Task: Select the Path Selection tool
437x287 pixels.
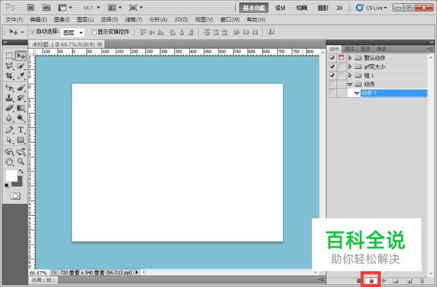Action: click(x=9, y=140)
